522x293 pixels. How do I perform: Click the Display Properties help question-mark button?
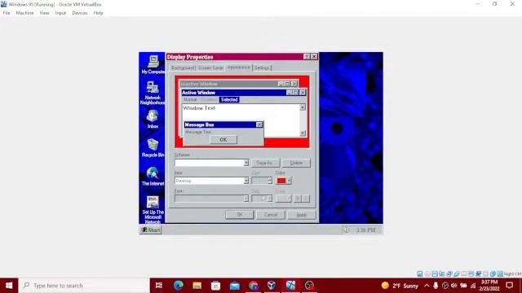click(x=307, y=57)
